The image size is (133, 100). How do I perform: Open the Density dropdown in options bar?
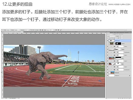pyautogui.click(x=18, y=30)
